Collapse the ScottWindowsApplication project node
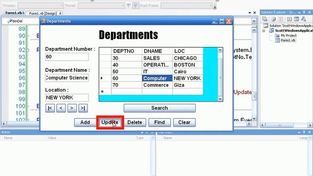 click(x=264, y=31)
